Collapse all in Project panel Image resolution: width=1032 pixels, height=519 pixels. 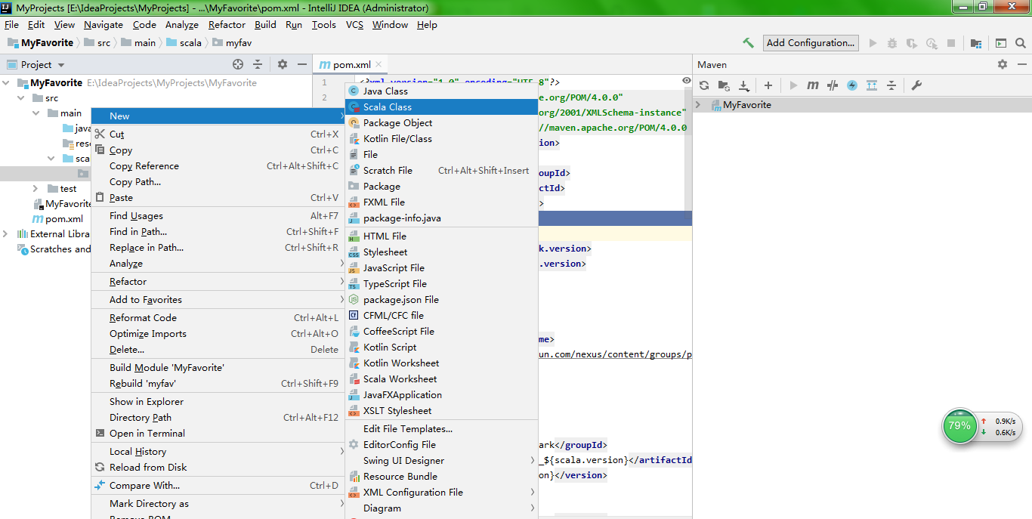click(x=258, y=65)
